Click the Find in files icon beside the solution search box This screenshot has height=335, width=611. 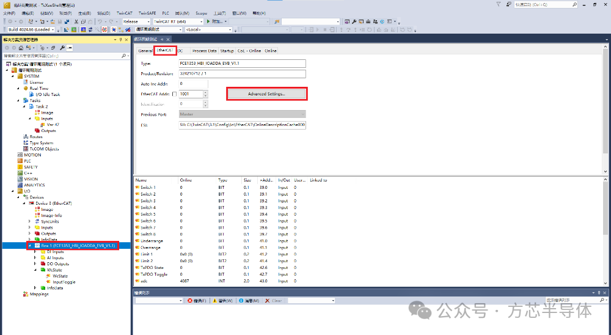pos(277,22)
